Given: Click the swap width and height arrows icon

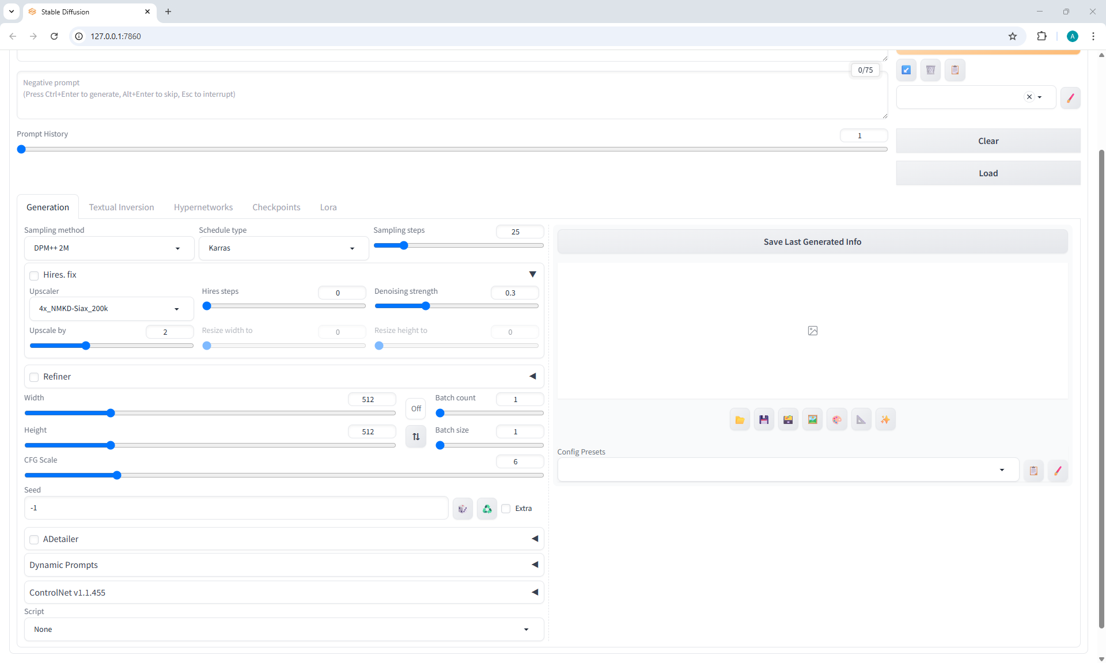Looking at the screenshot, I should (416, 437).
